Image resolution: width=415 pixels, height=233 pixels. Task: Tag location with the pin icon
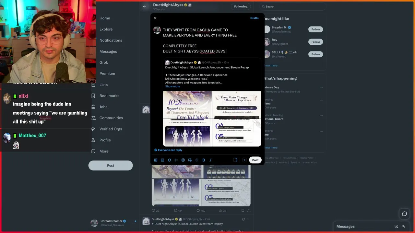[197, 160]
